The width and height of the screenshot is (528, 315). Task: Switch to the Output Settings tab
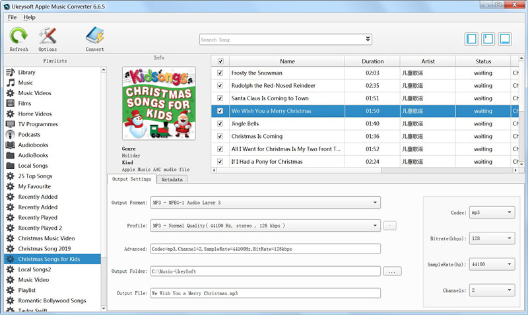[x=131, y=179]
